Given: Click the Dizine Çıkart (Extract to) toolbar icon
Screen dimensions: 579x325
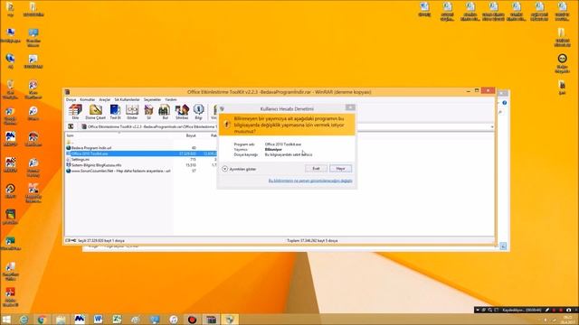Looking at the screenshot, I should point(95,112).
